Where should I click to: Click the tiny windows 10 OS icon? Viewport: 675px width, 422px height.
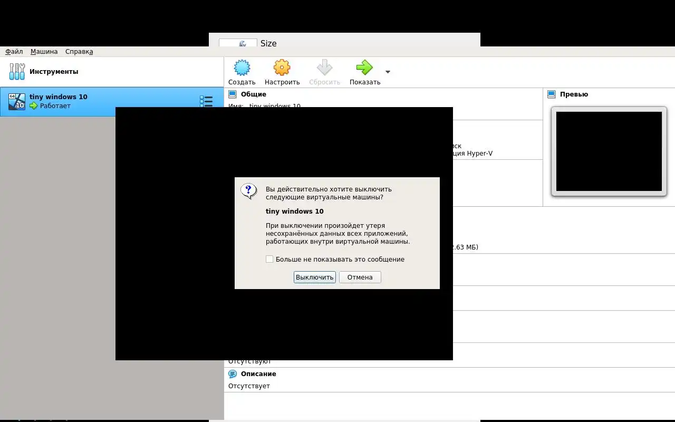point(17,101)
